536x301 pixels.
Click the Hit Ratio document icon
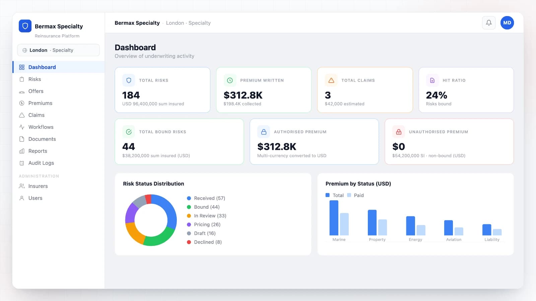pyautogui.click(x=432, y=80)
